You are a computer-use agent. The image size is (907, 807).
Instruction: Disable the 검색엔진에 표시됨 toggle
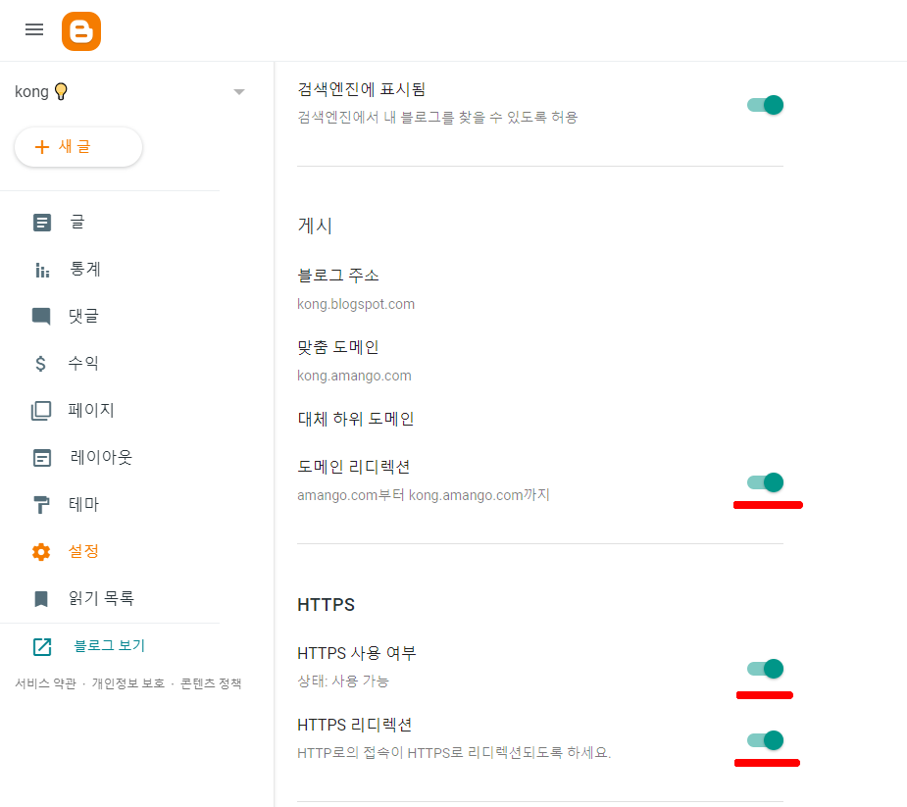(x=765, y=105)
